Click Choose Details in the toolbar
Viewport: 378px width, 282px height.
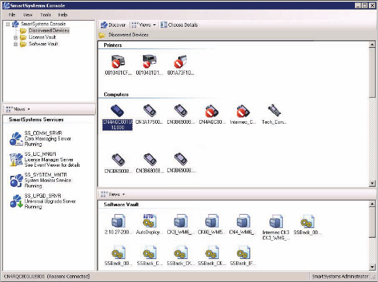click(179, 25)
